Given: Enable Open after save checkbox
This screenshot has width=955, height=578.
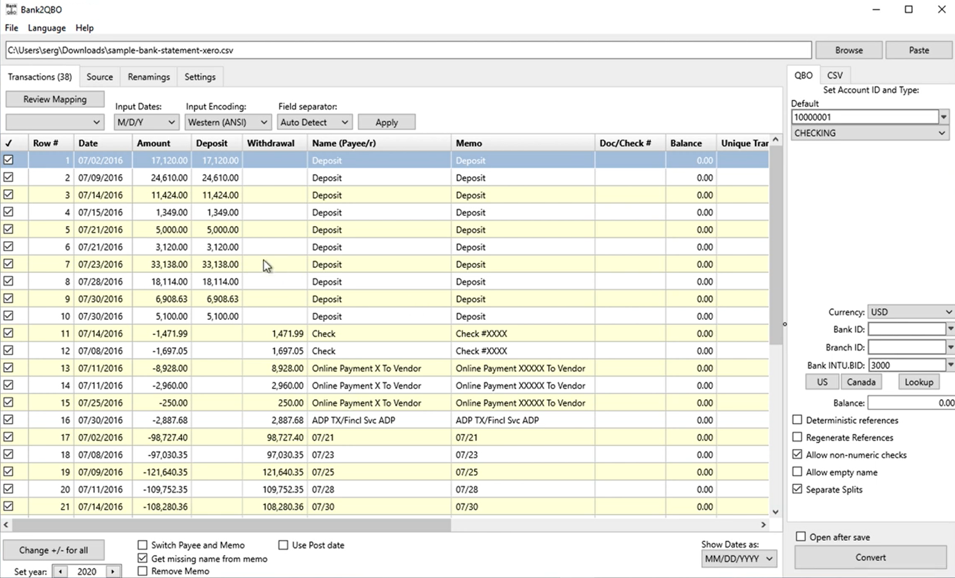Looking at the screenshot, I should point(801,537).
